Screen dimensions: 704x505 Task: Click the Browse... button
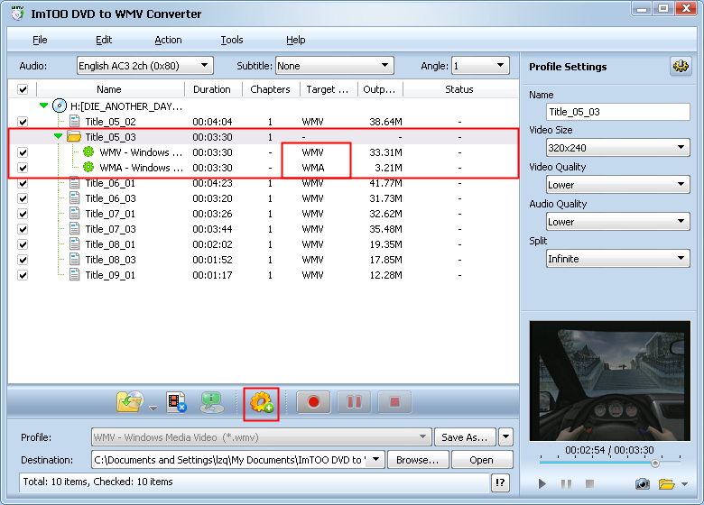(x=418, y=460)
